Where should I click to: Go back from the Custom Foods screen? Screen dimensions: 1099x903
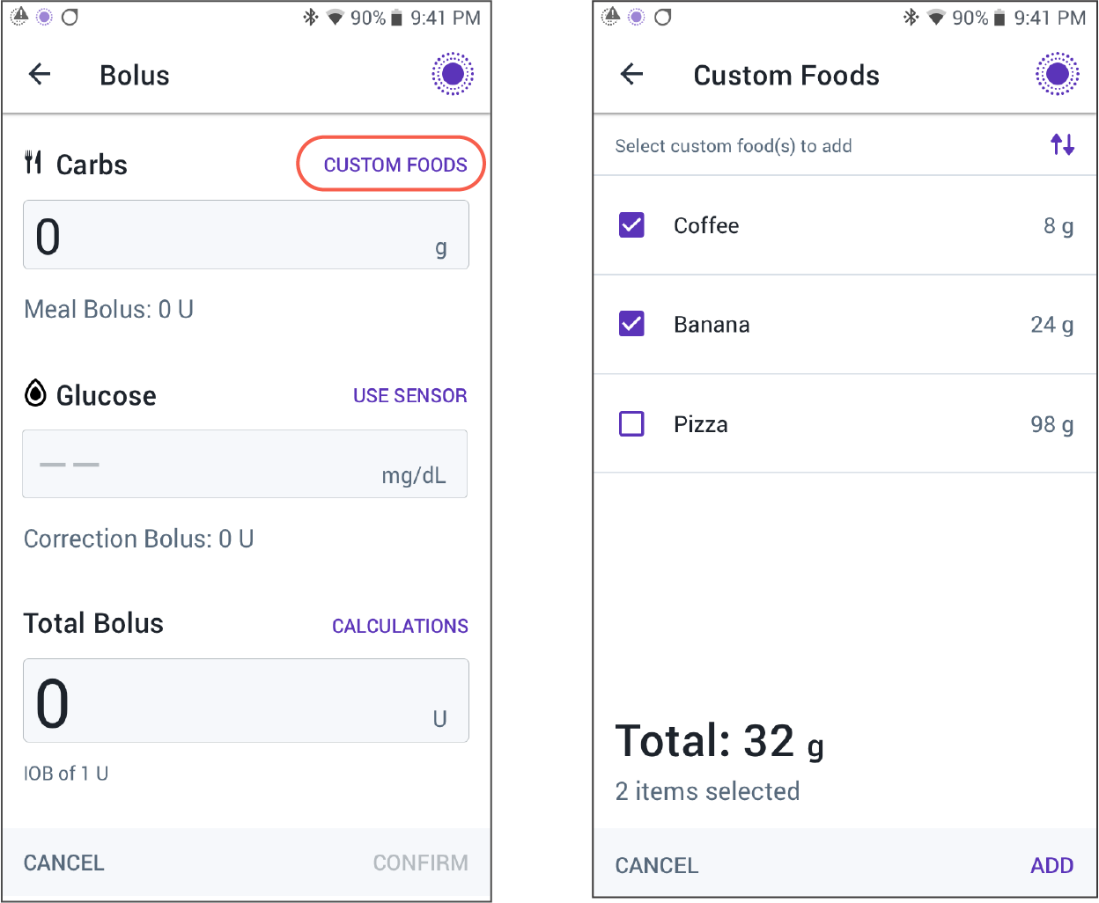click(x=632, y=74)
